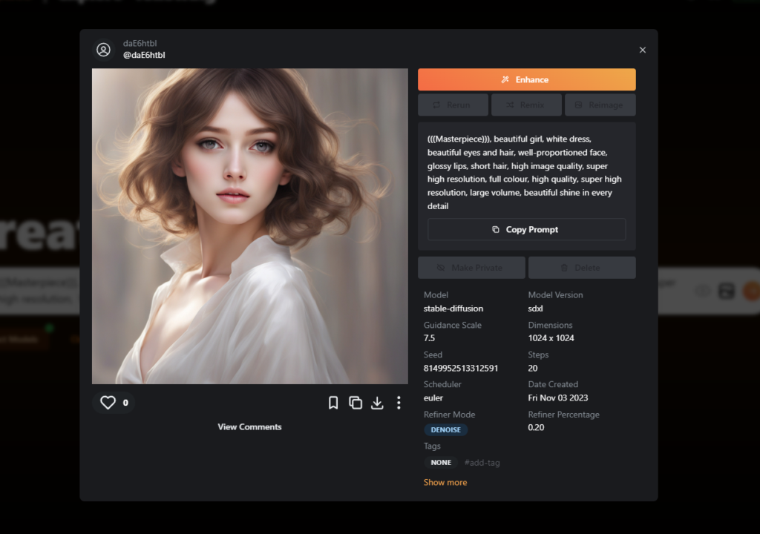Click the Enhance button

(526, 79)
